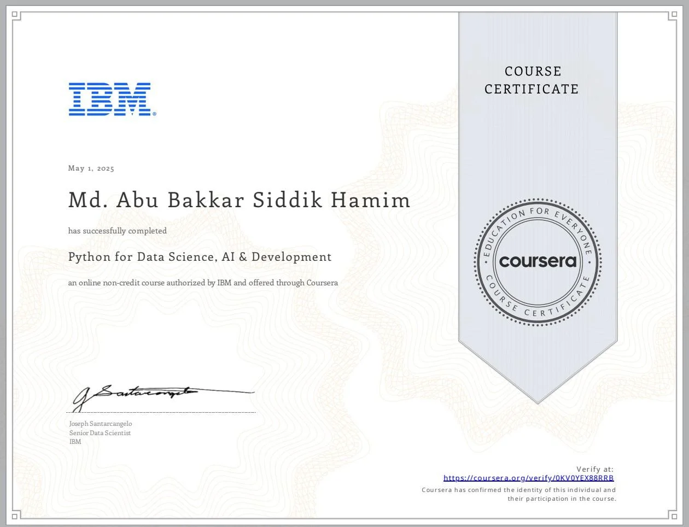Click the has successfully completed text

(x=117, y=231)
